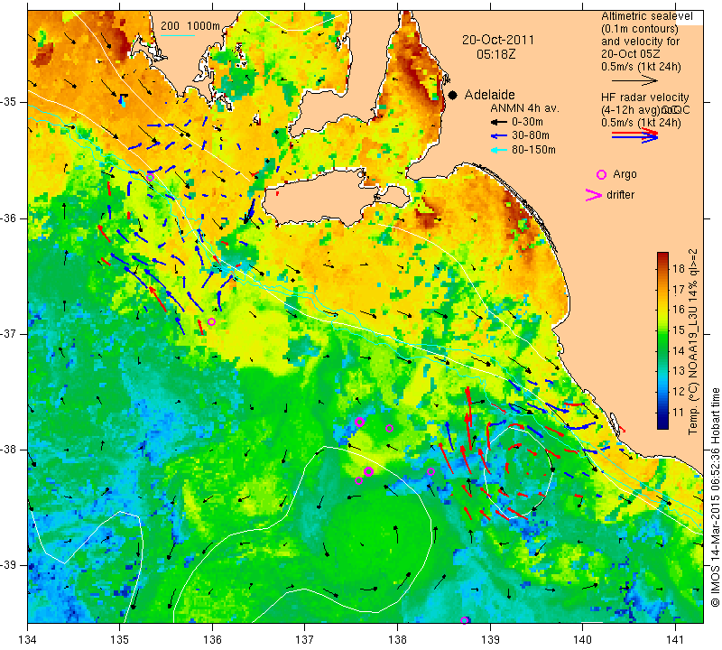Click the -38 latitude axis label
The width and height of the screenshot is (722, 650).
[9, 450]
